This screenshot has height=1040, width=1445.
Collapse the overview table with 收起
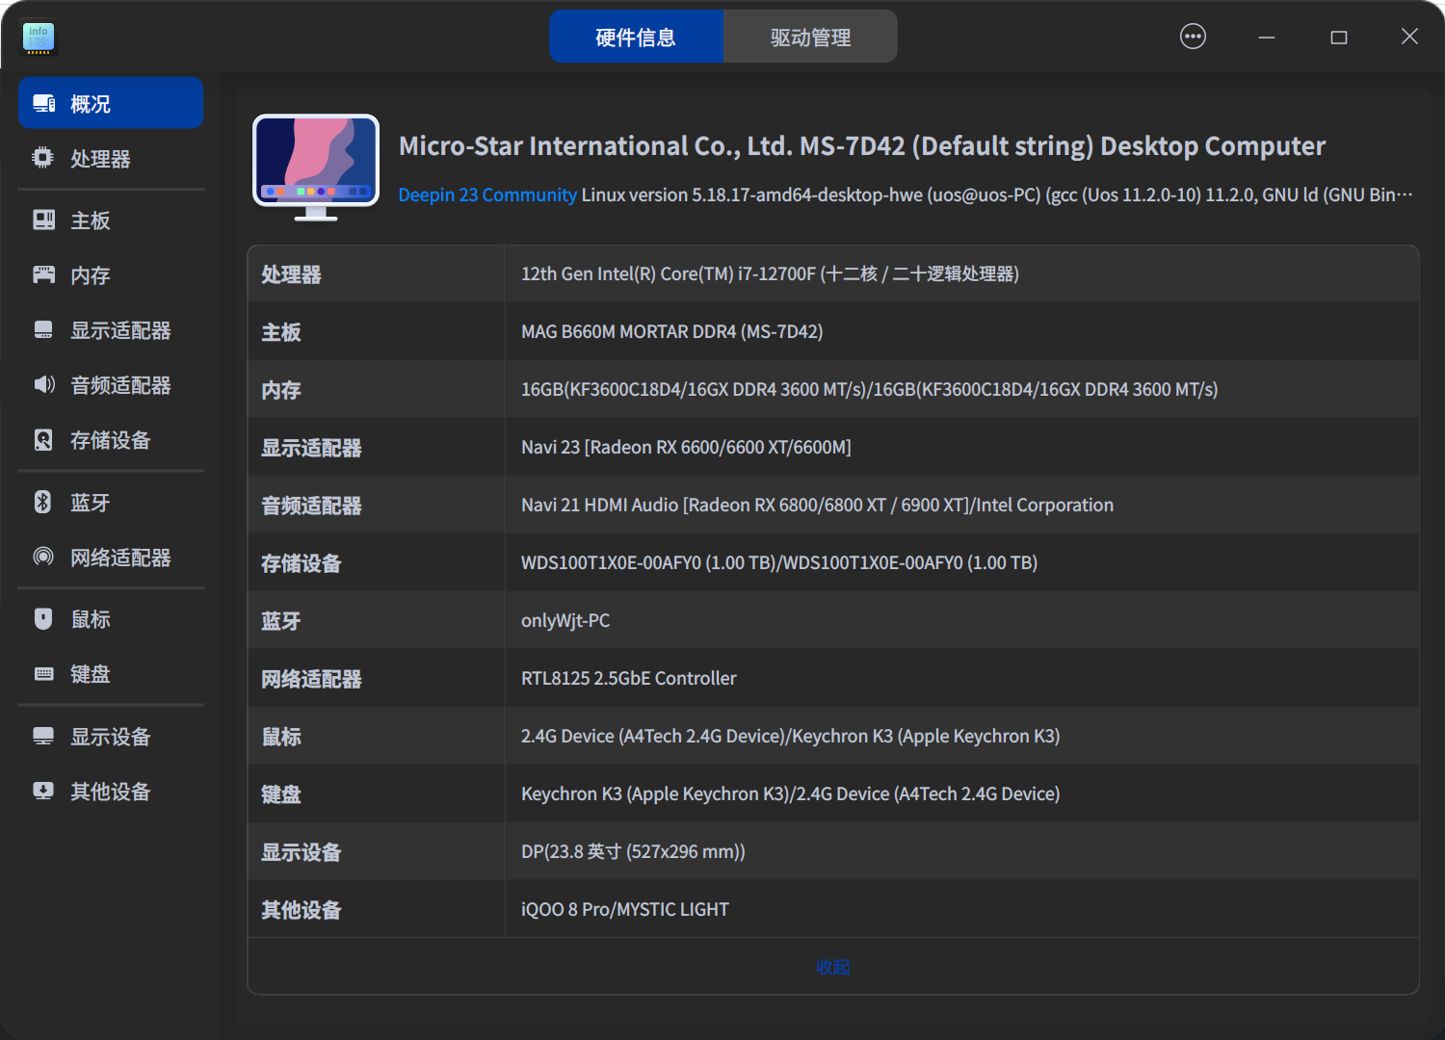pos(832,967)
